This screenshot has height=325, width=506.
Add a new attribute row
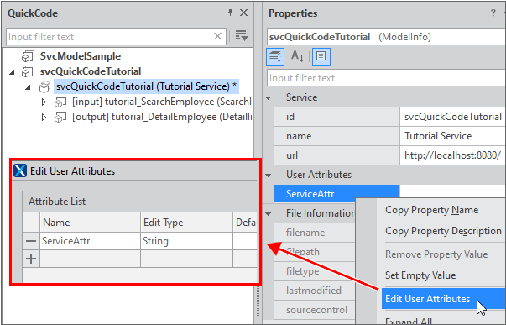pyautogui.click(x=31, y=259)
